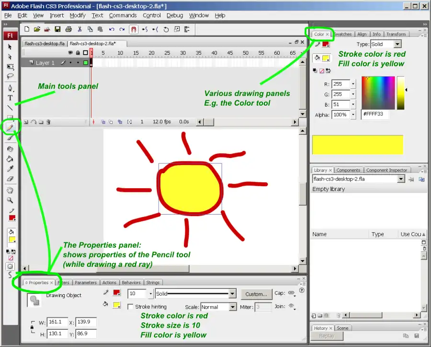Select the Pencil tool in tools panel
Viewport: 431px width, 347px height.
coord(10,127)
